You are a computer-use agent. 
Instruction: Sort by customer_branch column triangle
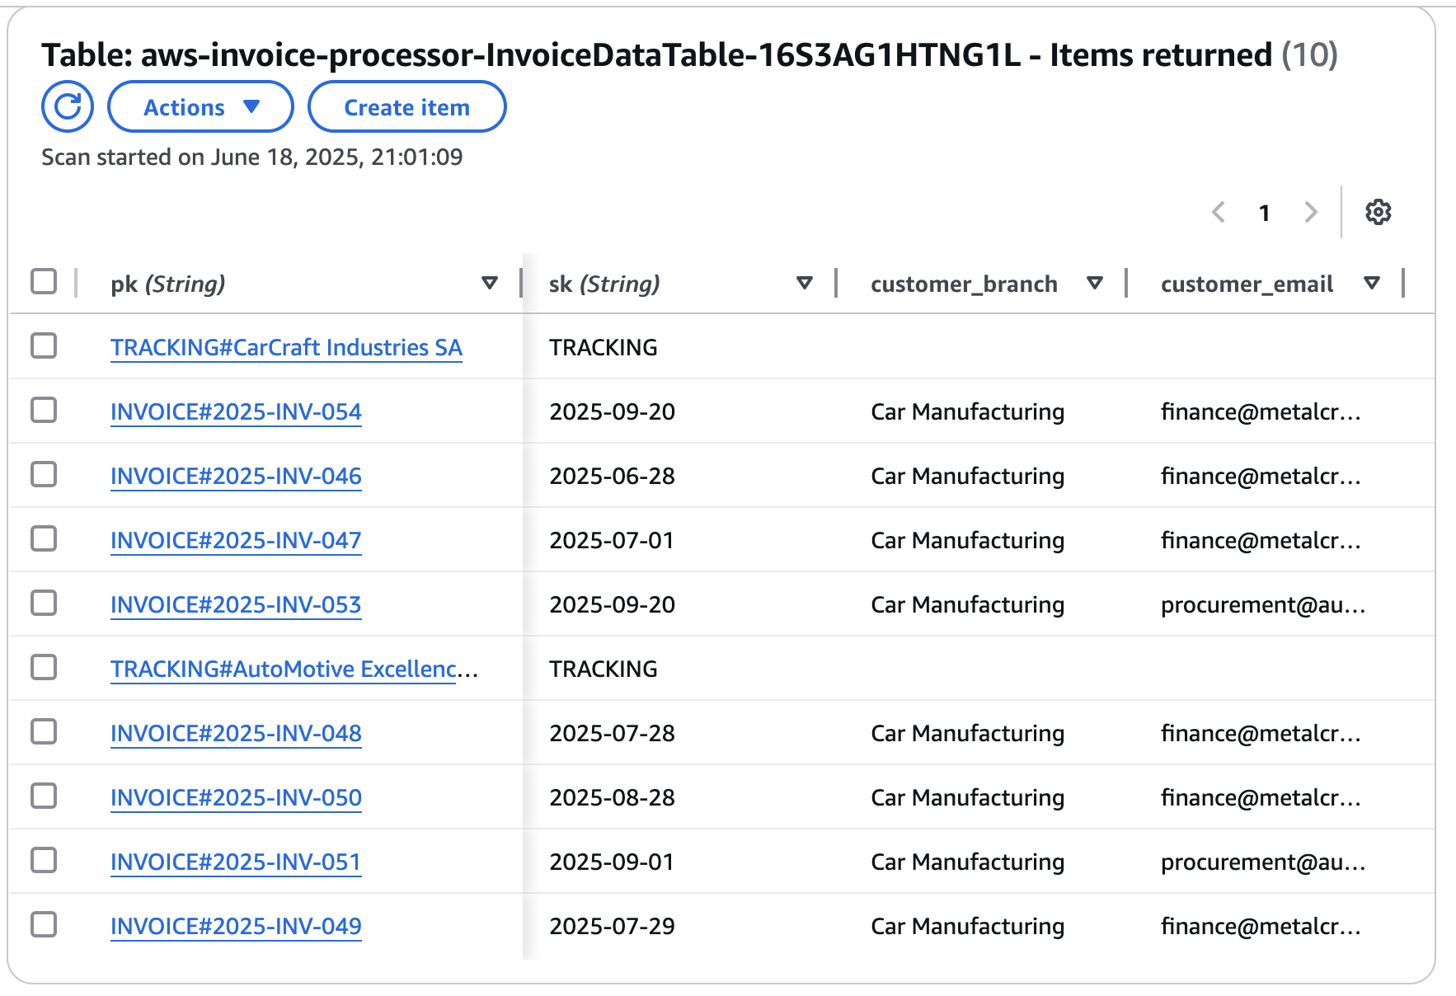(1095, 283)
